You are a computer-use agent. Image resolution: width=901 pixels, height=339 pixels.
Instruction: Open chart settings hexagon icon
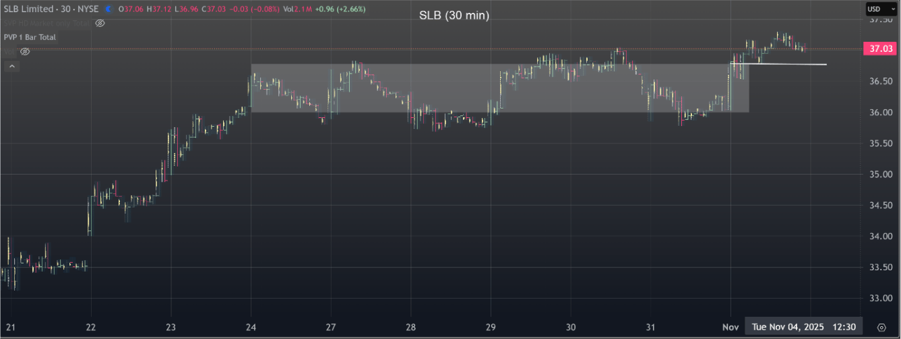881,328
